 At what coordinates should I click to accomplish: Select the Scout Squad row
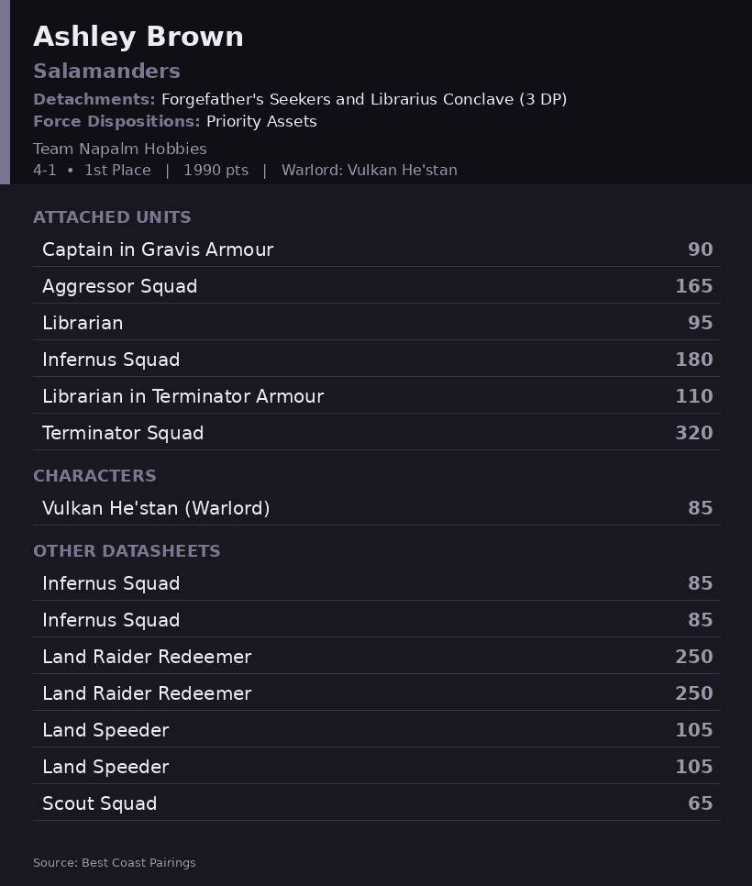[376, 803]
